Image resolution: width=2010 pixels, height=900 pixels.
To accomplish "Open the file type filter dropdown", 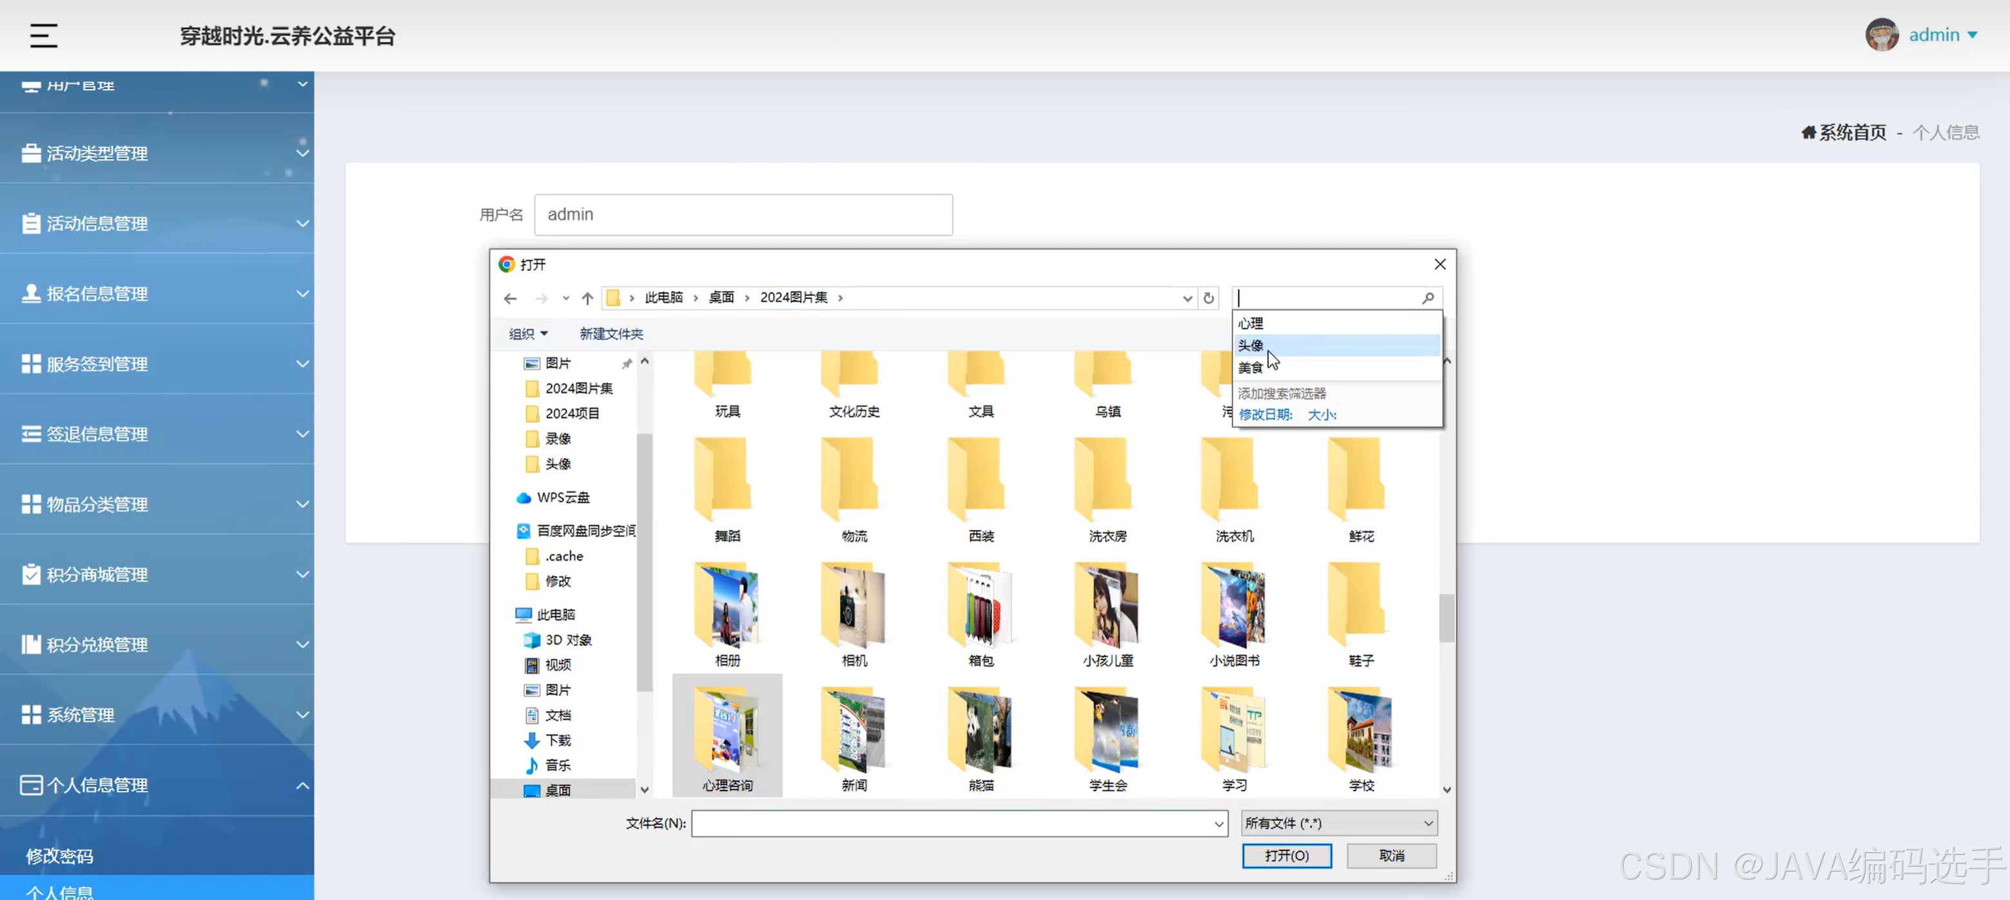I will 1338,823.
